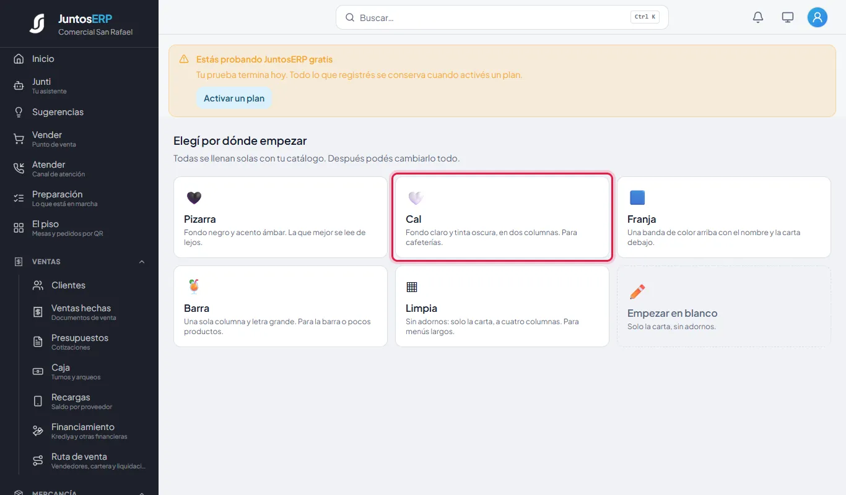
Task: Choose Empezar en blanco option
Action: [724, 306]
